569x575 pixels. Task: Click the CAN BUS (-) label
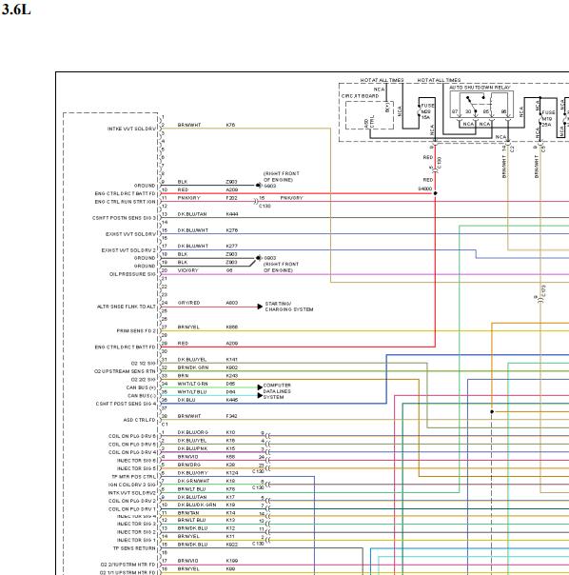142,396
